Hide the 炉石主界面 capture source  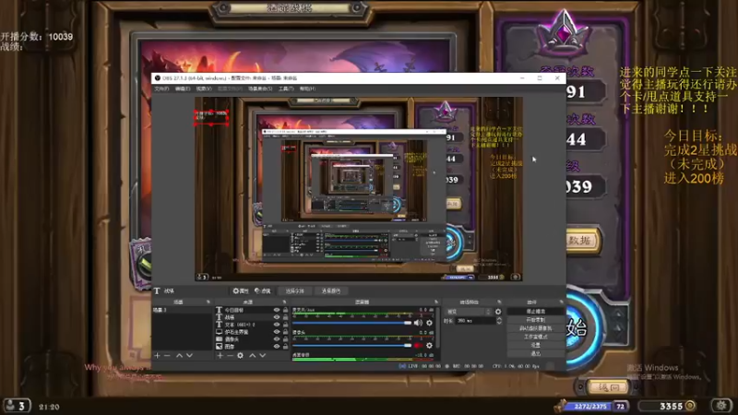277,332
